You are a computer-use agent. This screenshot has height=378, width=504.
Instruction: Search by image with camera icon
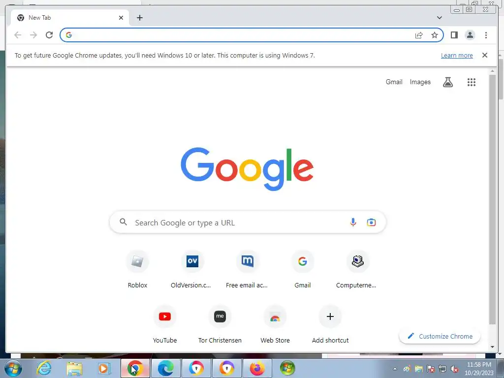[x=371, y=222]
